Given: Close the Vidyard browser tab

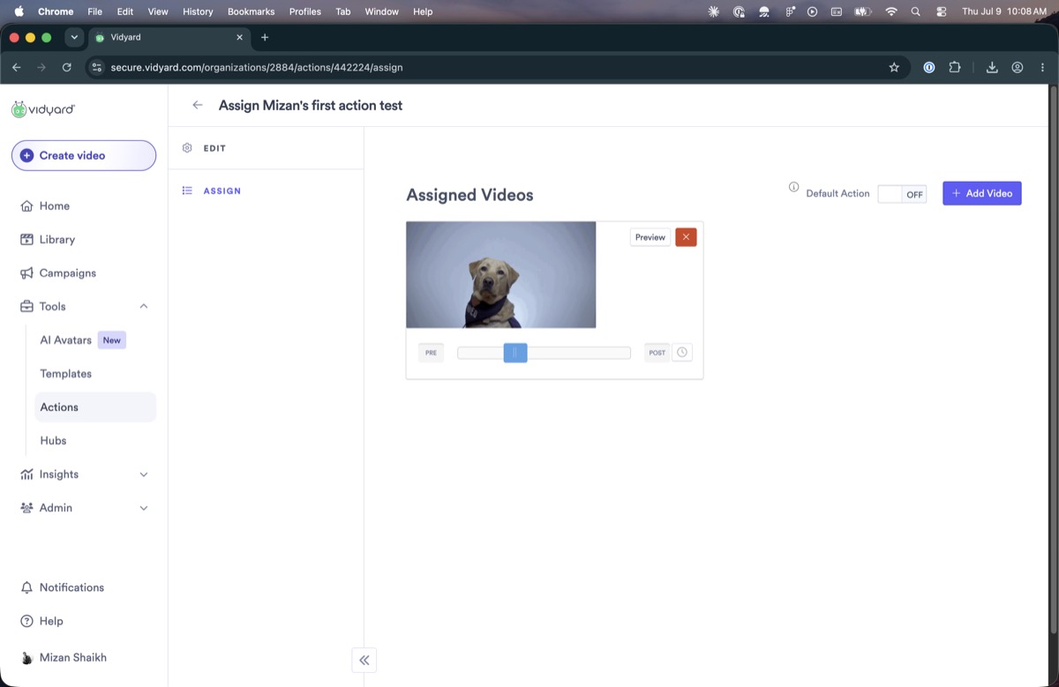Looking at the screenshot, I should [x=239, y=37].
